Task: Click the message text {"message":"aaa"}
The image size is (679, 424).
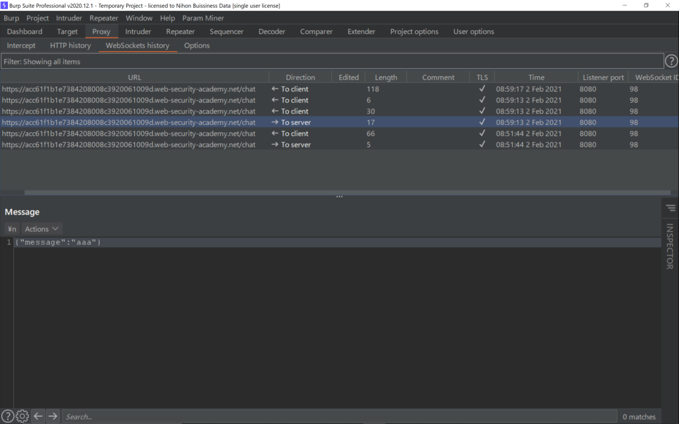Action: (58, 242)
